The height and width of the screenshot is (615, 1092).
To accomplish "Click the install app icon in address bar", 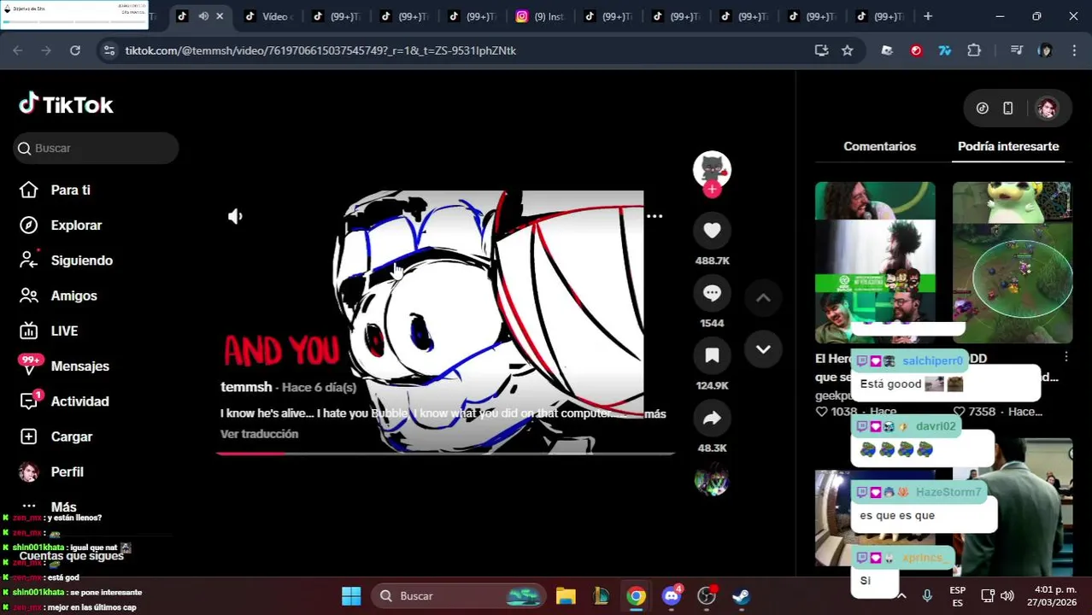I will 821,50.
